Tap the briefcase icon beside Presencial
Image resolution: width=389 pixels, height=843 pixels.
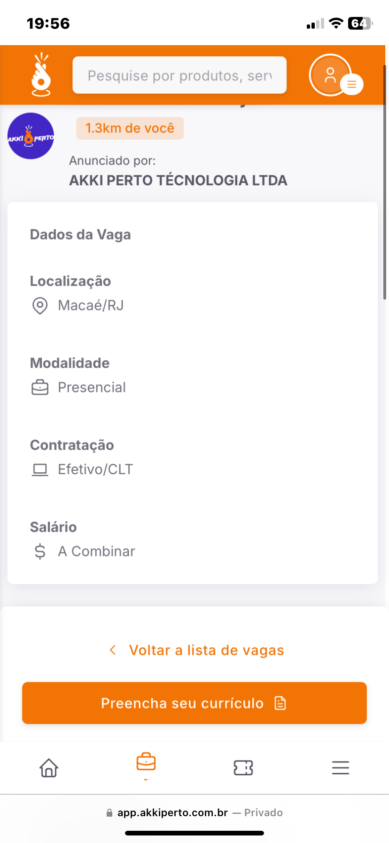[x=40, y=388]
